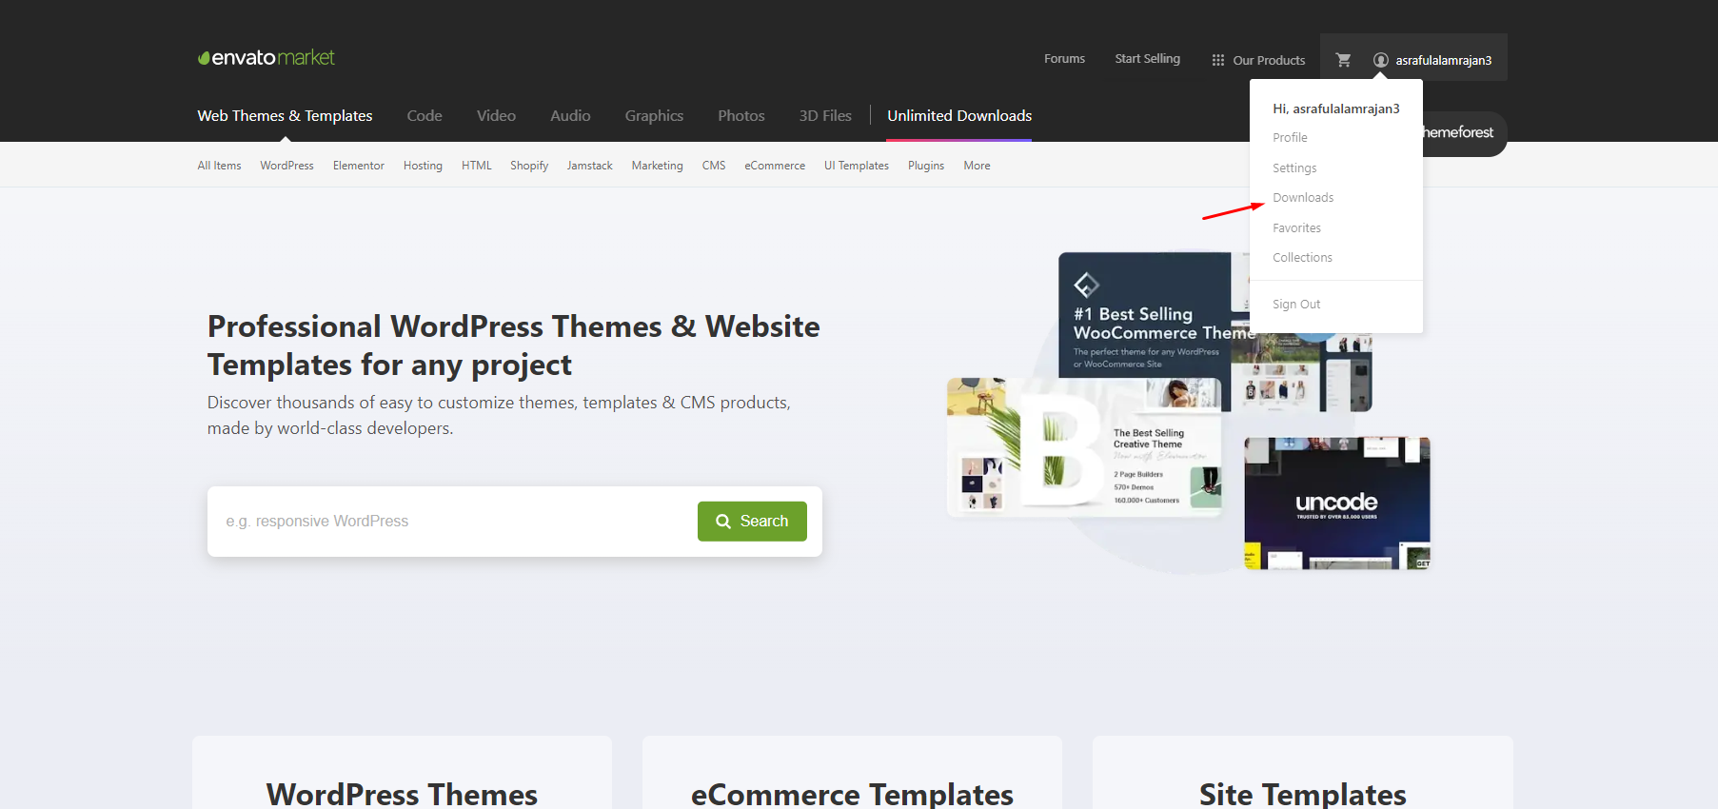Click the user account avatar icon
The height and width of the screenshot is (809, 1718).
[1380, 60]
